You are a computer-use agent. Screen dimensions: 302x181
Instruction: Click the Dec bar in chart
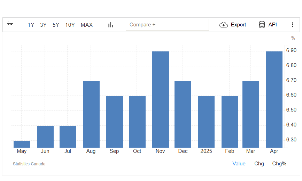click(x=183, y=114)
